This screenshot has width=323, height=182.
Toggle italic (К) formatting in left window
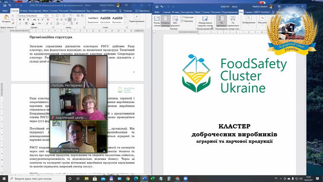tap(24, 20)
